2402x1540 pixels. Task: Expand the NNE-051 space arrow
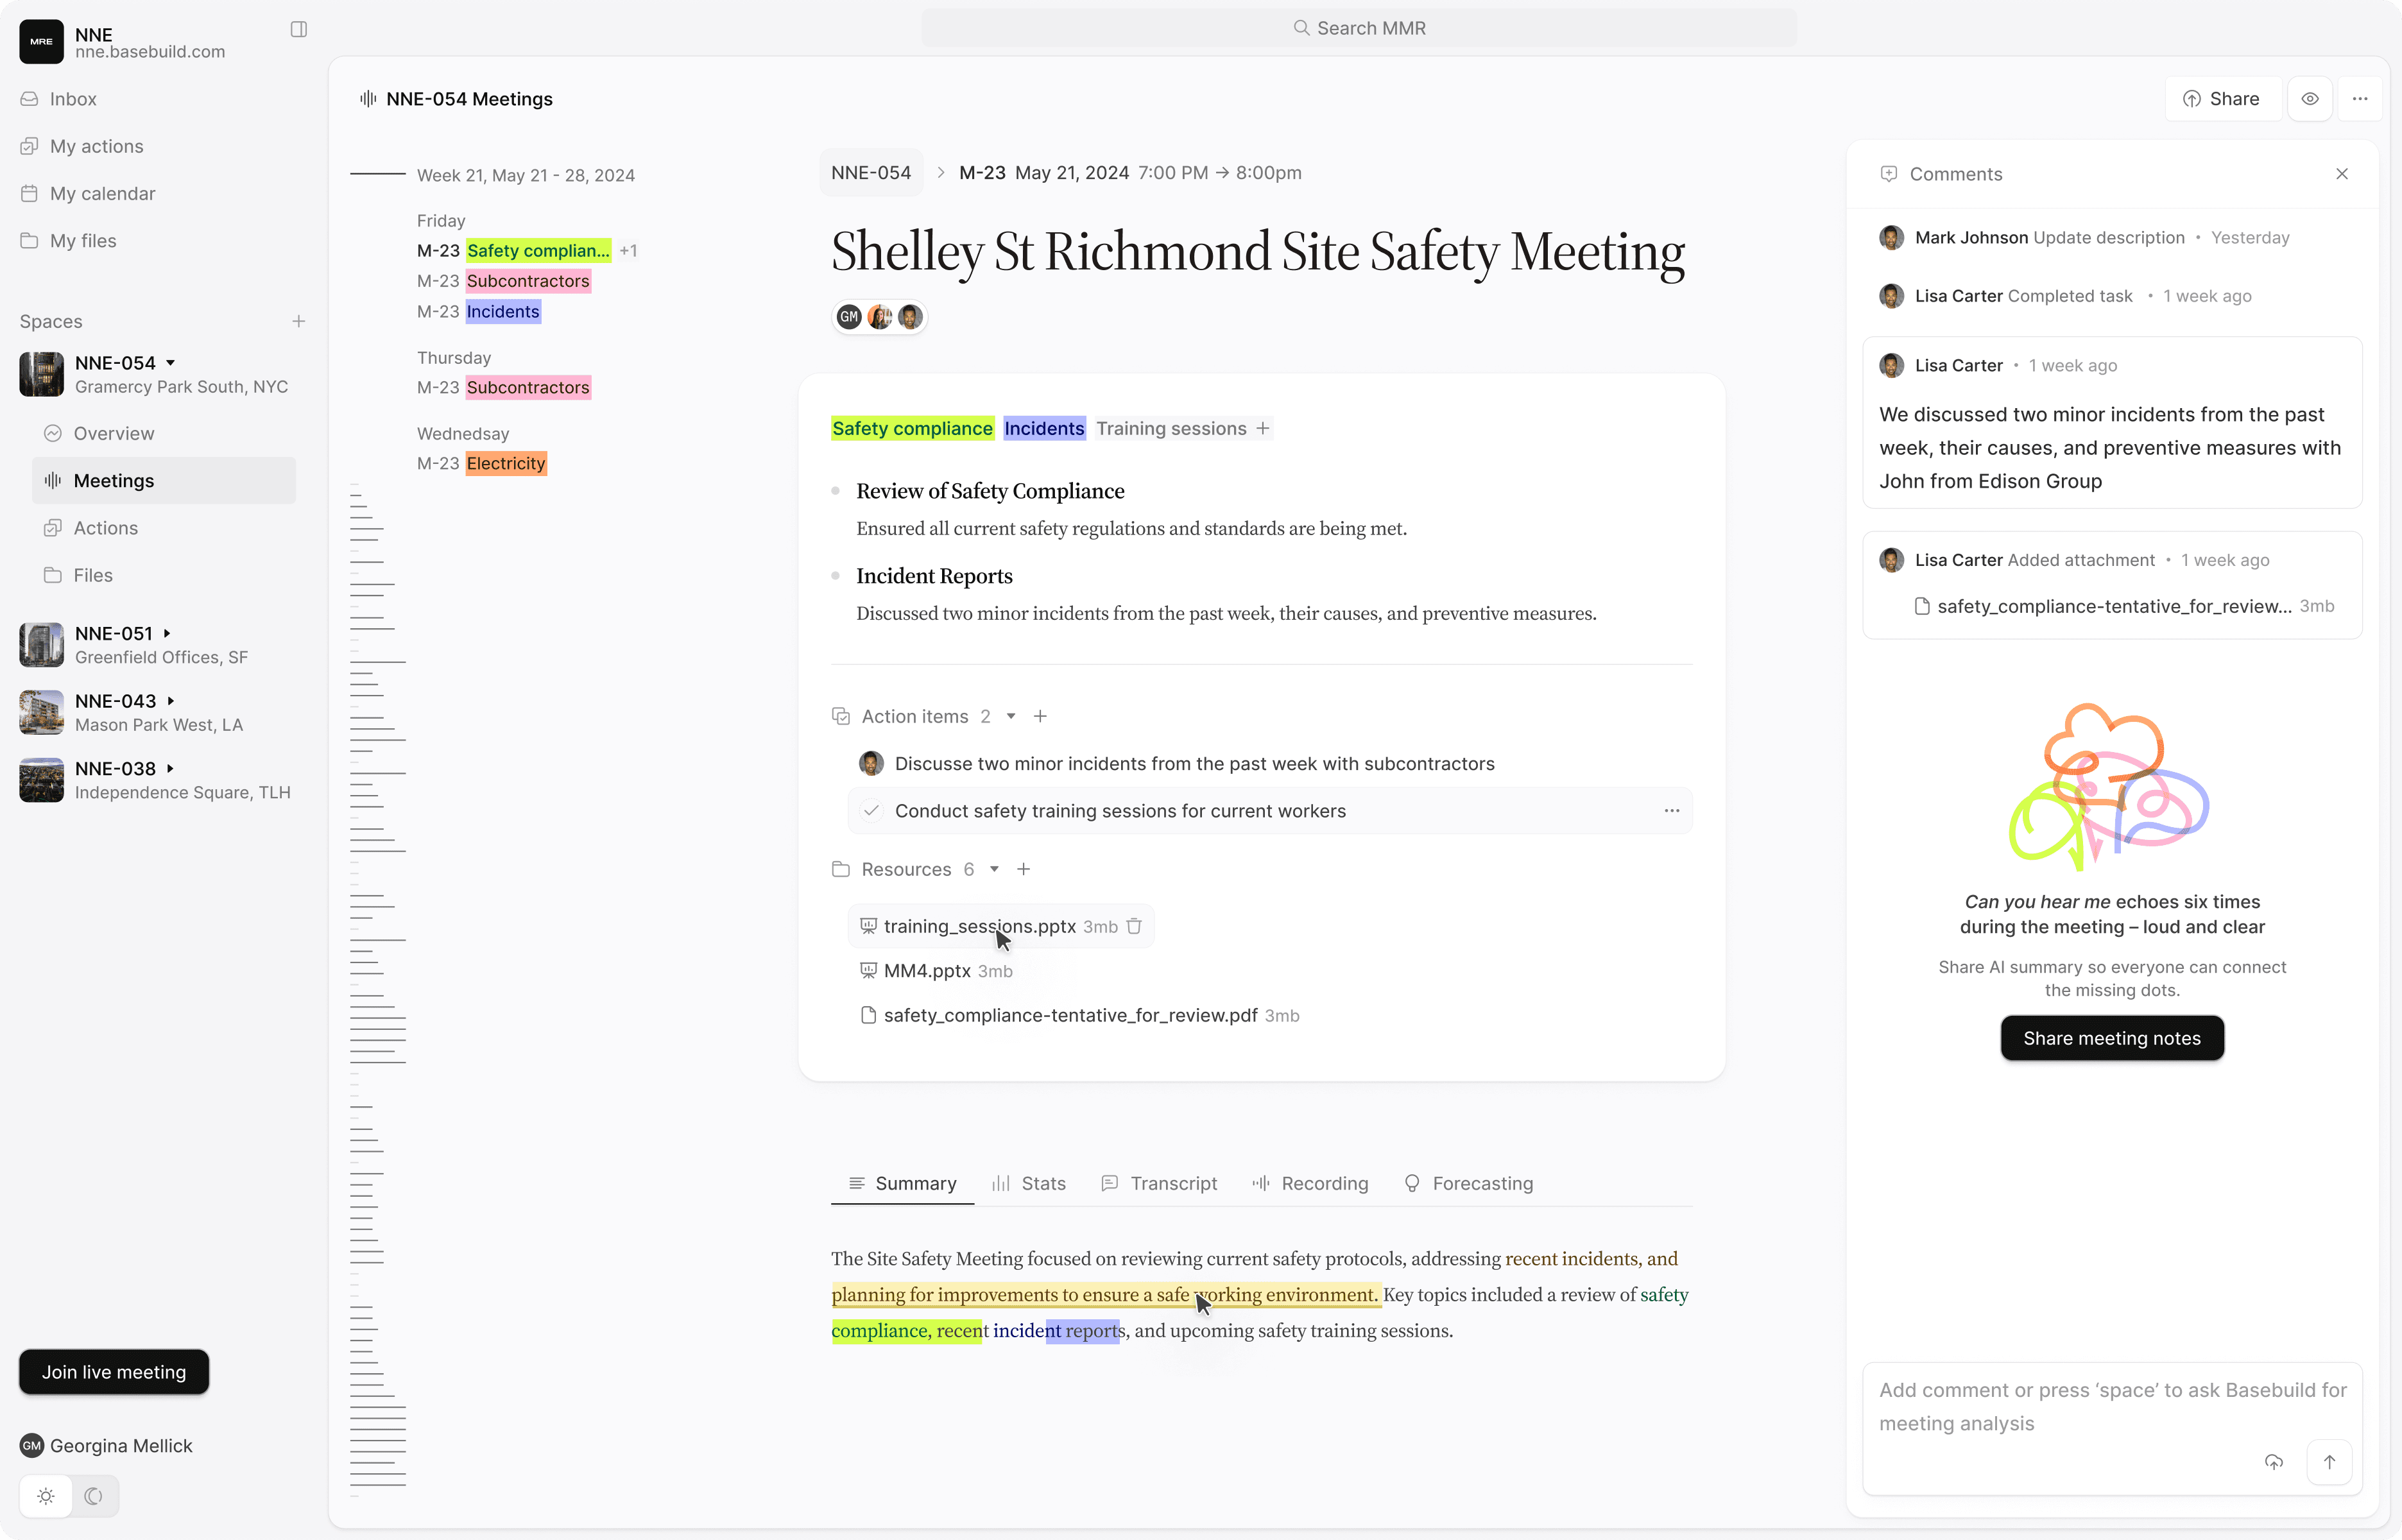pos(167,633)
